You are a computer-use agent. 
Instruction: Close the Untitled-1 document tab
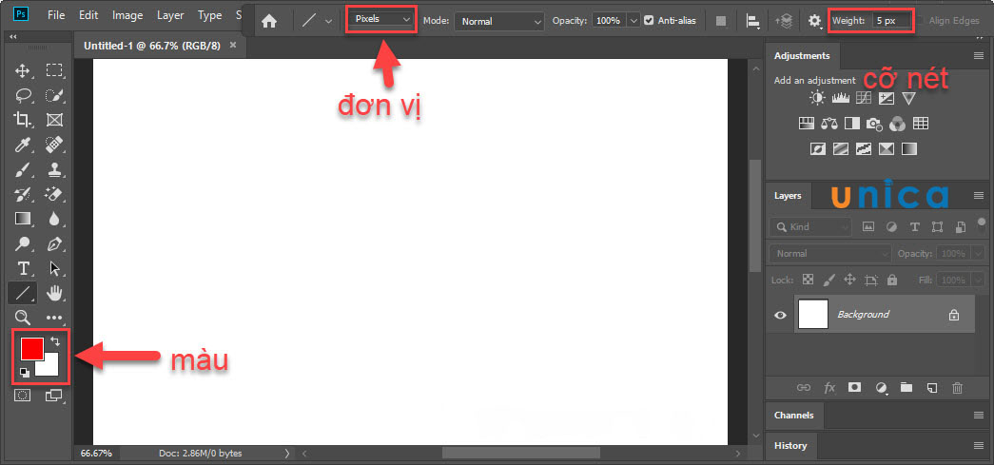(x=233, y=46)
